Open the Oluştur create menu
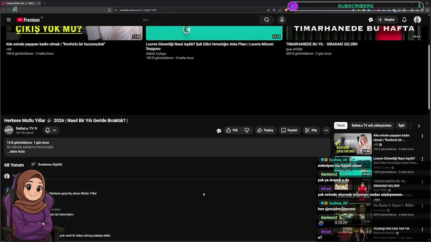 tap(386, 20)
